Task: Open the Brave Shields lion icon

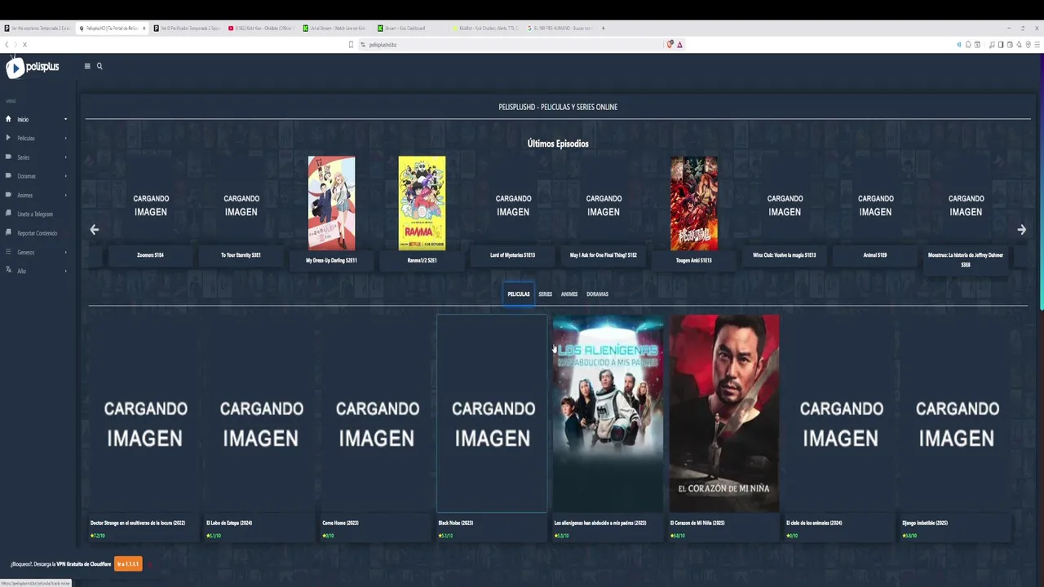Action: click(670, 45)
